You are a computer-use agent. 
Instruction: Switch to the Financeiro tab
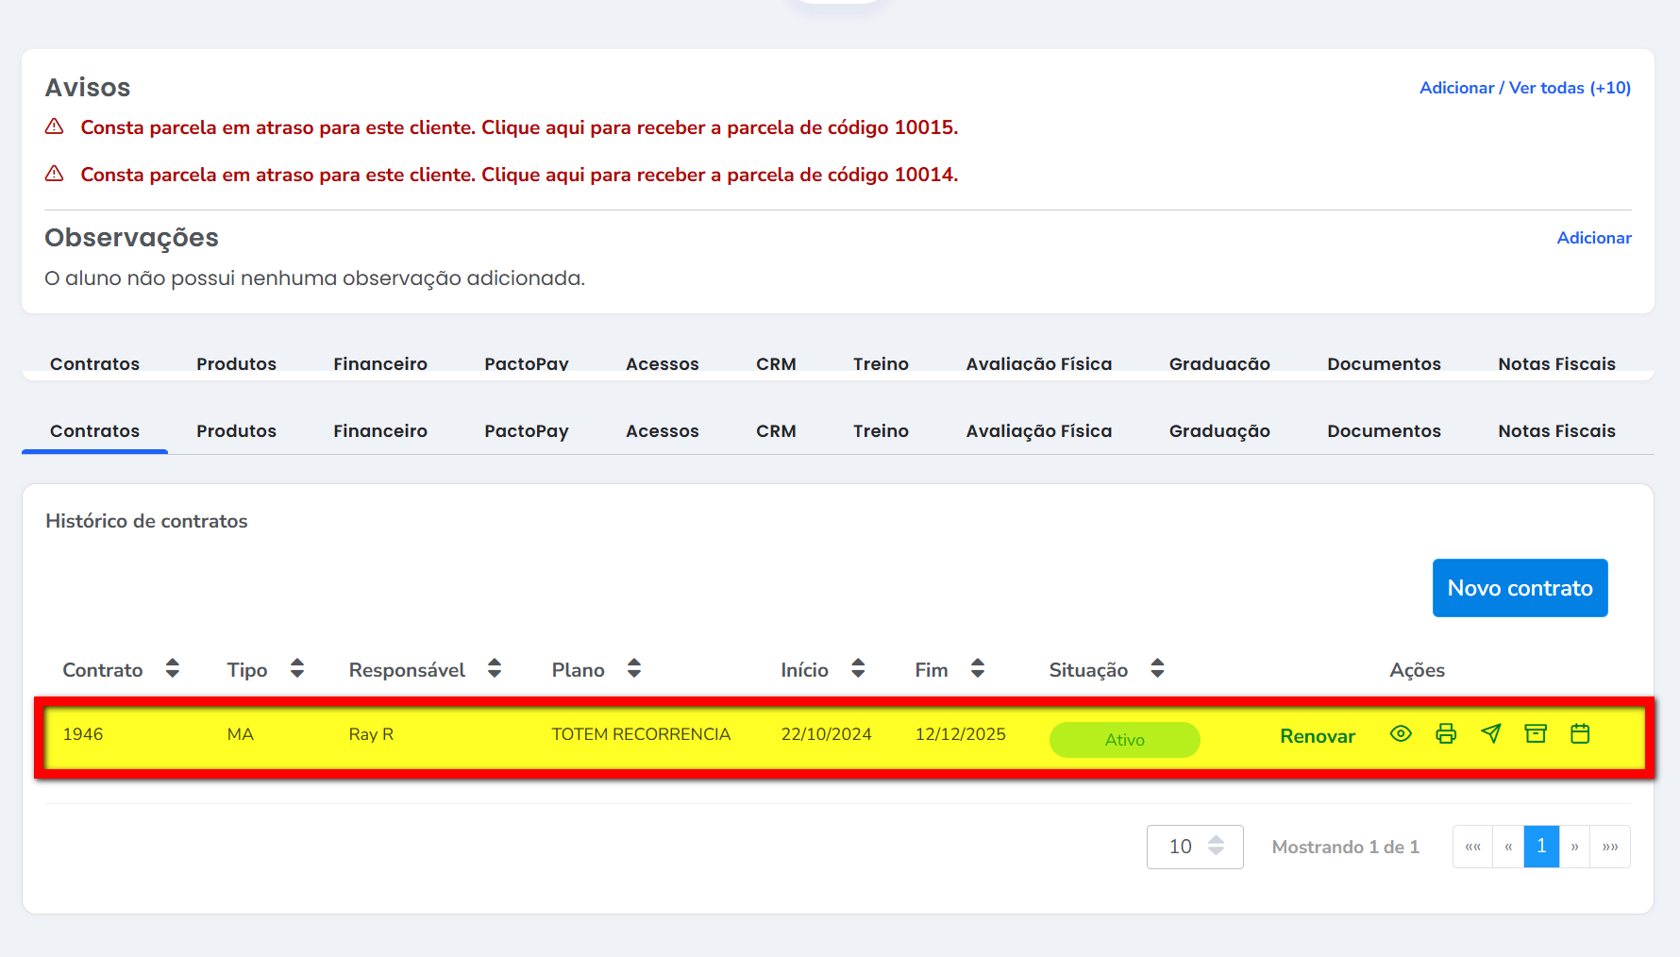(x=379, y=431)
